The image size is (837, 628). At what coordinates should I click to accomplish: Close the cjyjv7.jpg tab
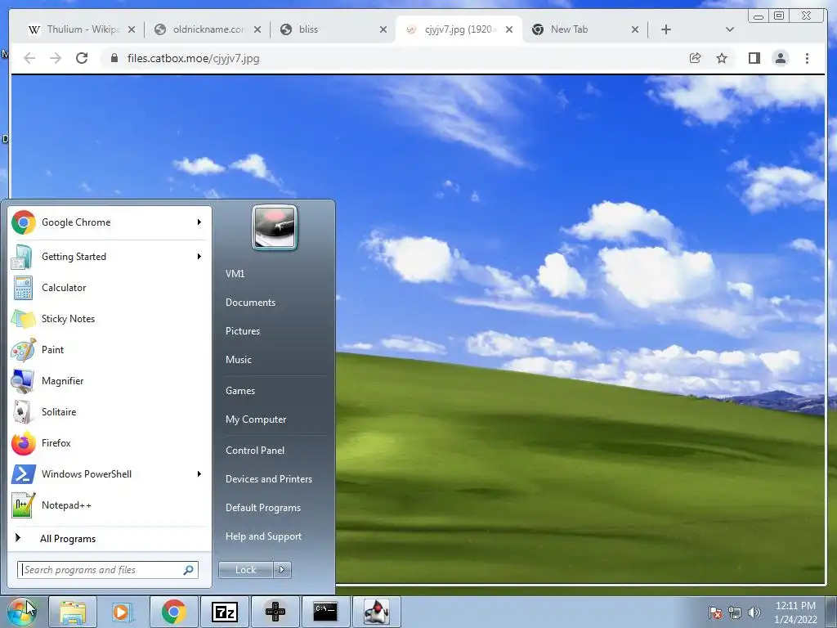pos(509,30)
